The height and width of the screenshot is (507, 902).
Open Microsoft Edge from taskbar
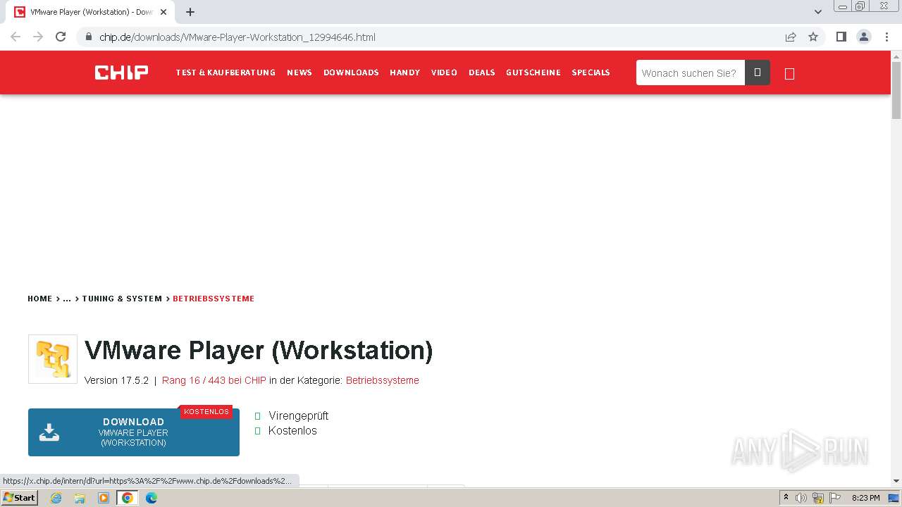point(151,498)
